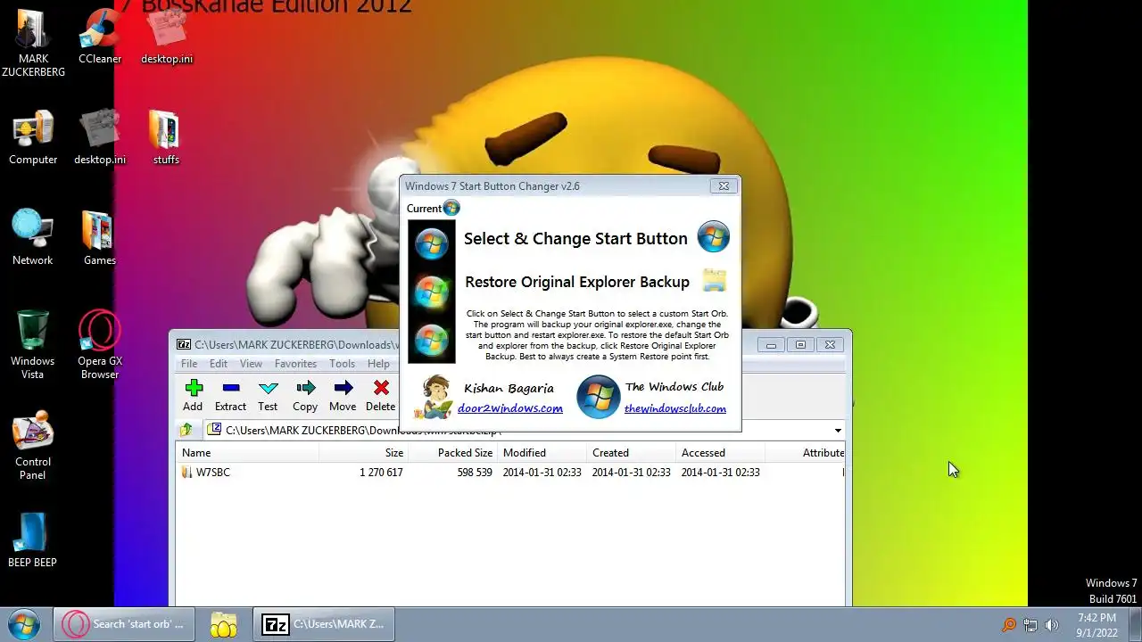Open the View menu in 7-Zip
1142x642 pixels.
[251, 364]
